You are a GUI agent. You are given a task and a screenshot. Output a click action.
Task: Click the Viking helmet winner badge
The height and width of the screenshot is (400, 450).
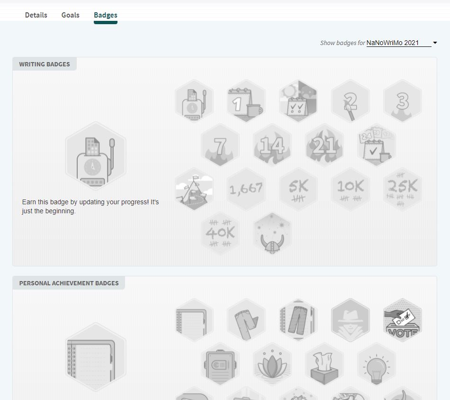pyautogui.click(x=272, y=234)
